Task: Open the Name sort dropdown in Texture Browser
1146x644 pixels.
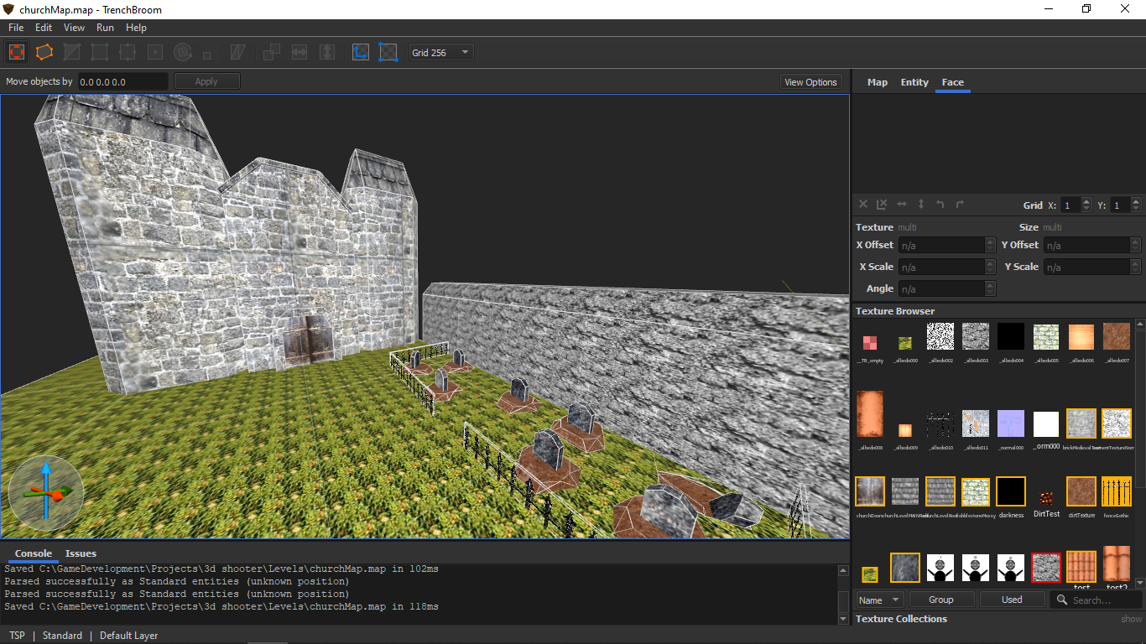Action: (879, 600)
